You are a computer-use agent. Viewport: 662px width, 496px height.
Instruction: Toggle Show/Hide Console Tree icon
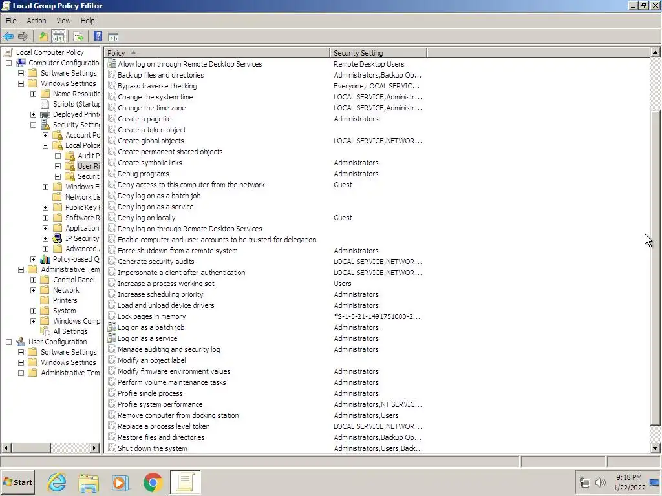[x=58, y=37]
